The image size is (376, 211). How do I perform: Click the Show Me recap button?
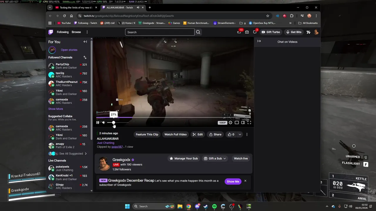point(233,181)
